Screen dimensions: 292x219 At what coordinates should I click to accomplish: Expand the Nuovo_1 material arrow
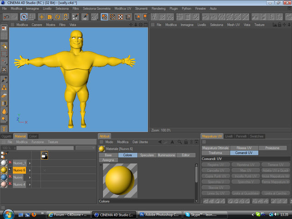[30, 163]
